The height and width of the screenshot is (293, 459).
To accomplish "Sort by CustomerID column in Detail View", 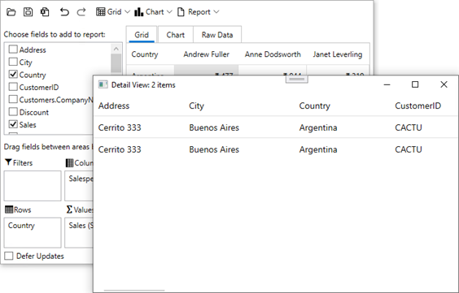I will (x=418, y=106).
